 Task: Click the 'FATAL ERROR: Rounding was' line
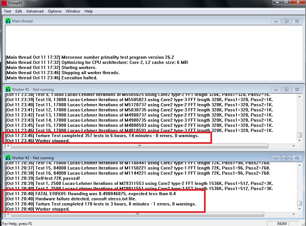pyautogui.click(x=90, y=194)
